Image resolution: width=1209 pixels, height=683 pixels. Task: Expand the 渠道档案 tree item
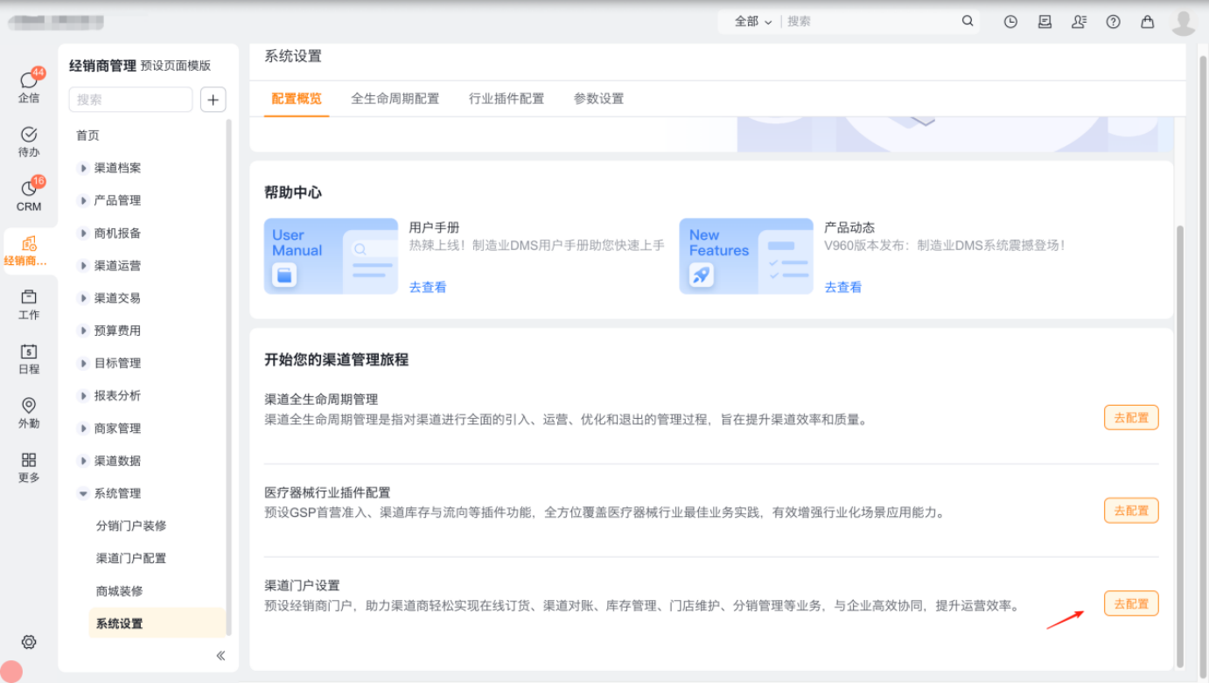(x=83, y=168)
